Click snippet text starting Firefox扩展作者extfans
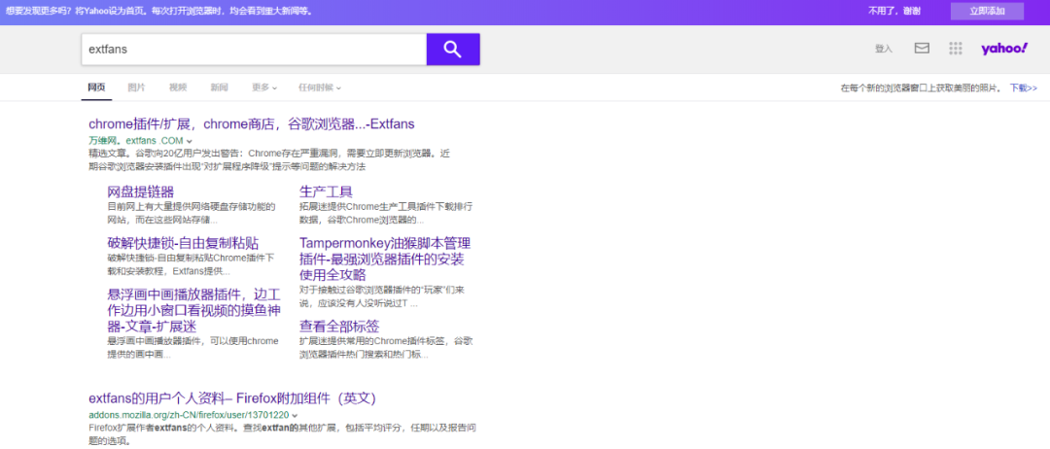Image resolution: width=1050 pixels, height=449 pixels. (282, 433)
